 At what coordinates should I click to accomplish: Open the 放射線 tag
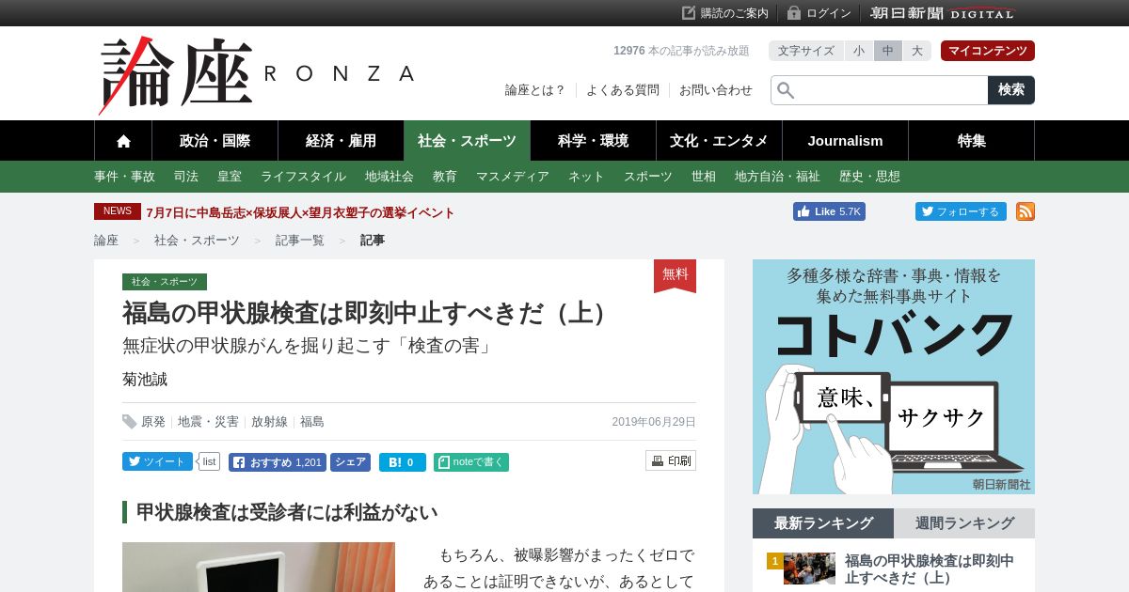coord(269,422)
